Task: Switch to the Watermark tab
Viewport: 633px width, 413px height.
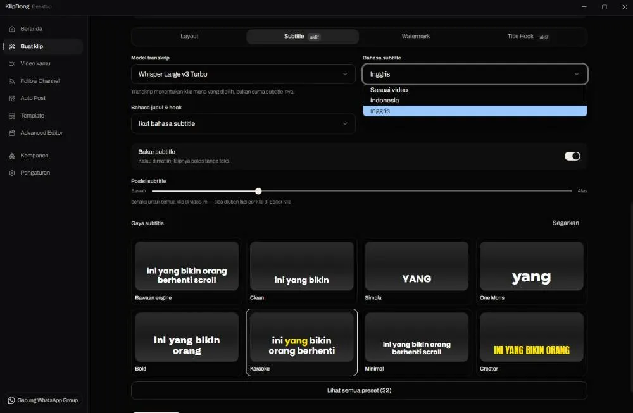Action: pos(415,36)
